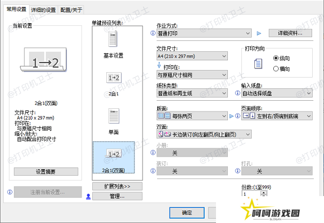Expand the 打孔 关 dropdown
The height and width of the screenshot is (223, 324).
277,171
